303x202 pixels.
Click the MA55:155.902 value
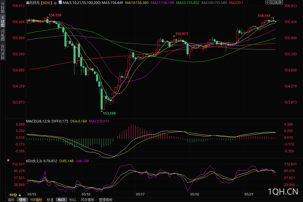tap(188, 3)
